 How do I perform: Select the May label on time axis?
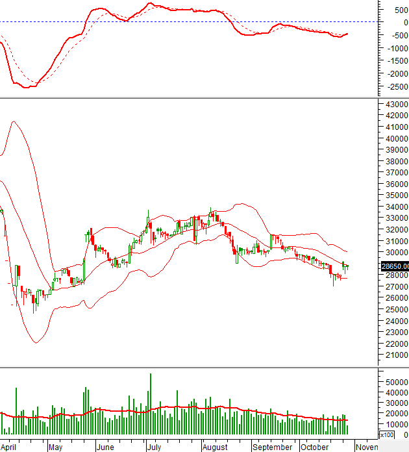pyautogui.click(x=55, y=447)
